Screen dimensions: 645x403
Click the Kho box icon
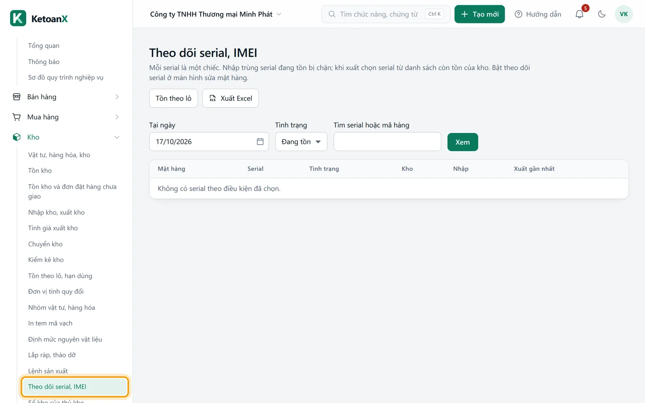coord(17,137)
